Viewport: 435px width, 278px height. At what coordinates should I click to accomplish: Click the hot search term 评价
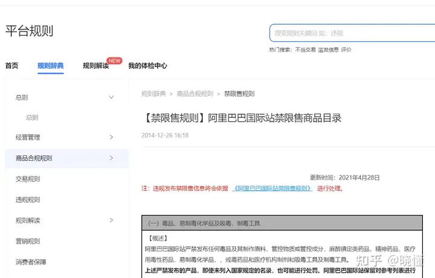click(346, 50)
